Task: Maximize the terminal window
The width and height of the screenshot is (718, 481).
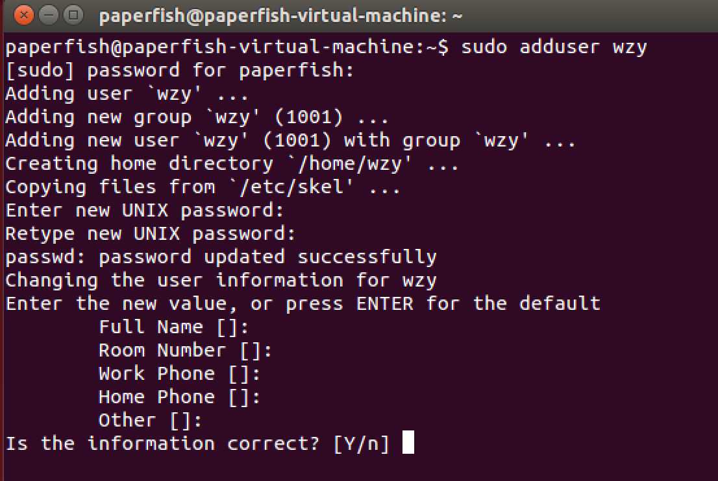Action: coord(73,15)
